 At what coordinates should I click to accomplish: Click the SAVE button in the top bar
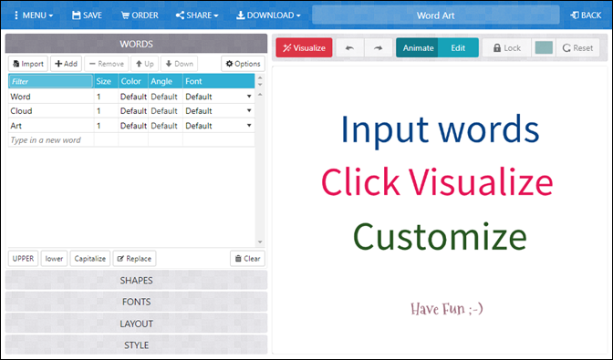tap(87, 15)
